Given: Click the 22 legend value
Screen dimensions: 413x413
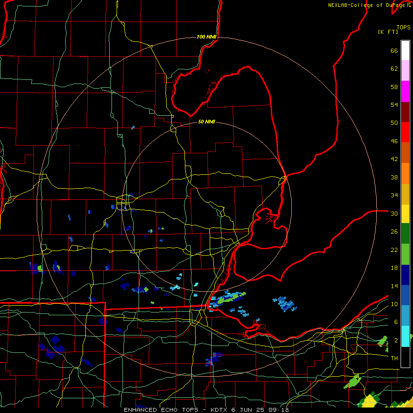Looking at the screenshot, I should pyautogui.click(x=394, y=250).
